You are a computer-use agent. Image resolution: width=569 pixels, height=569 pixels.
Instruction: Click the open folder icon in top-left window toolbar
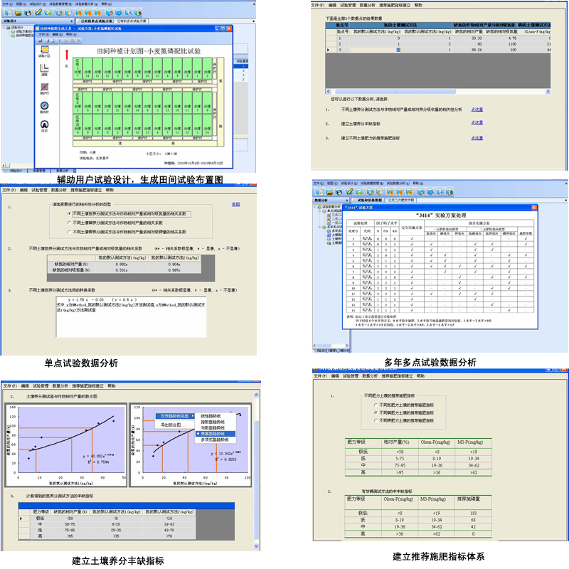[x=18, y=13]
